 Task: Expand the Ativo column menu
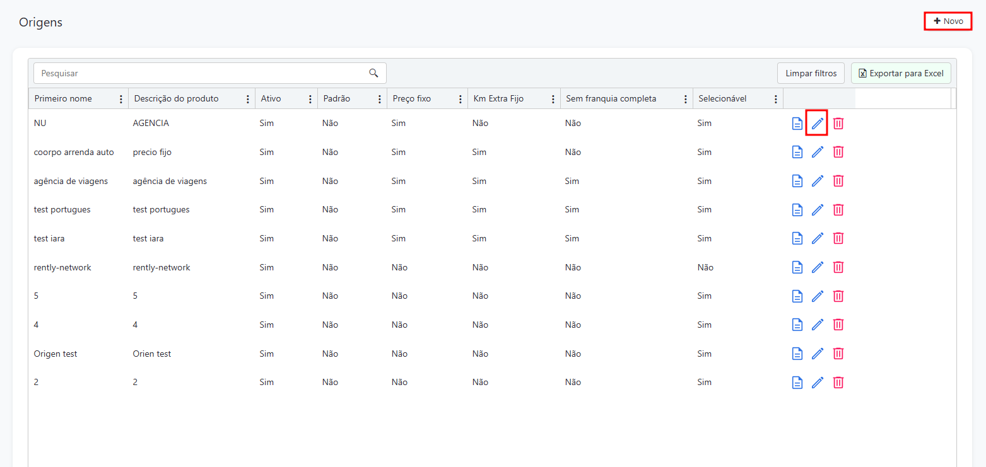[310, 99]
